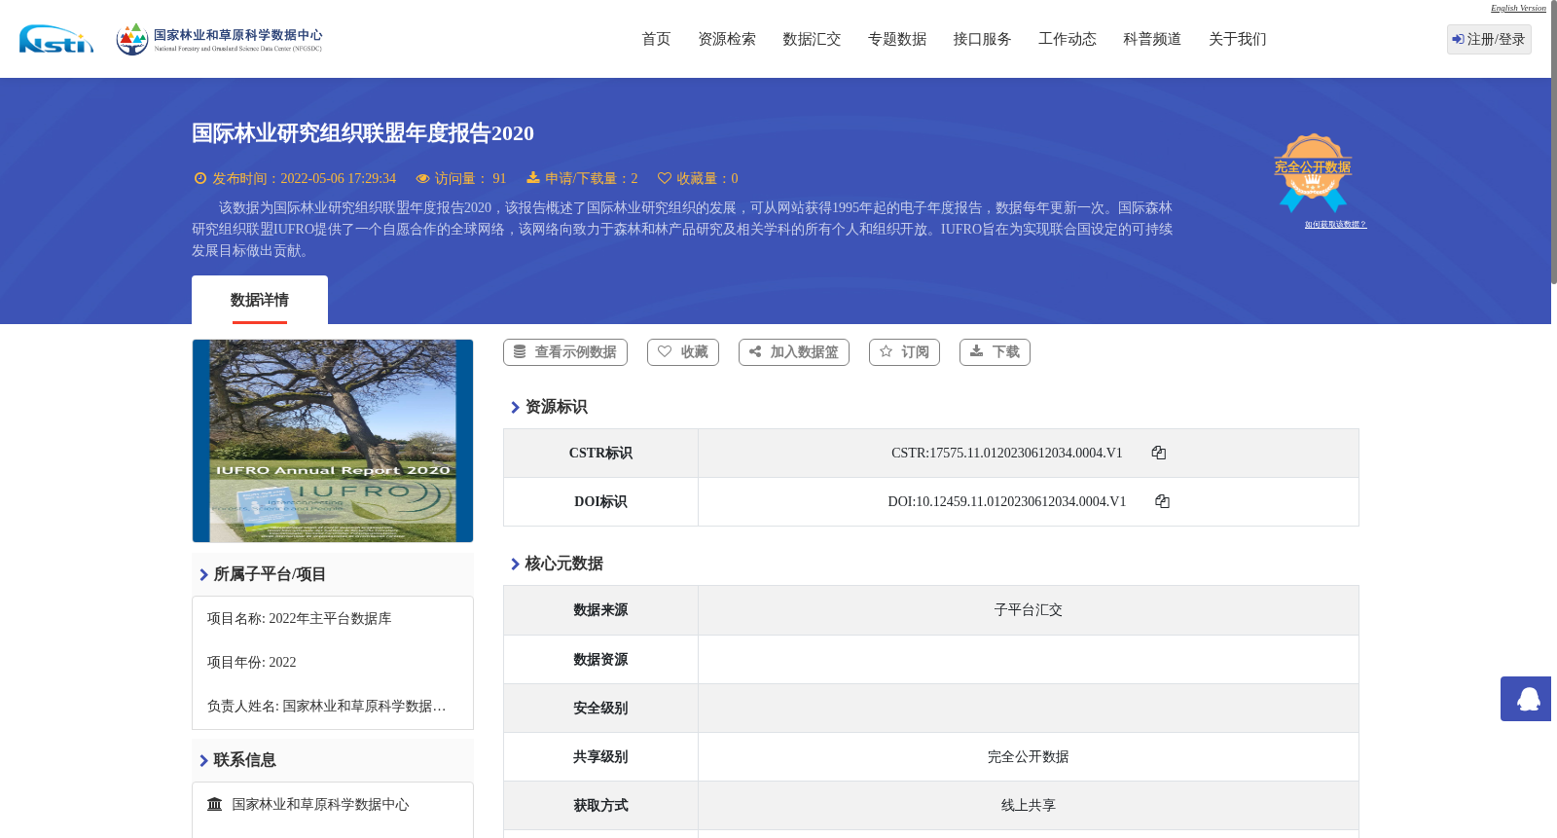The width and height of the screenshot is (1557, 838).
Task: Click the chevron next to 核心元数据
Action: (x=515, y=564)
